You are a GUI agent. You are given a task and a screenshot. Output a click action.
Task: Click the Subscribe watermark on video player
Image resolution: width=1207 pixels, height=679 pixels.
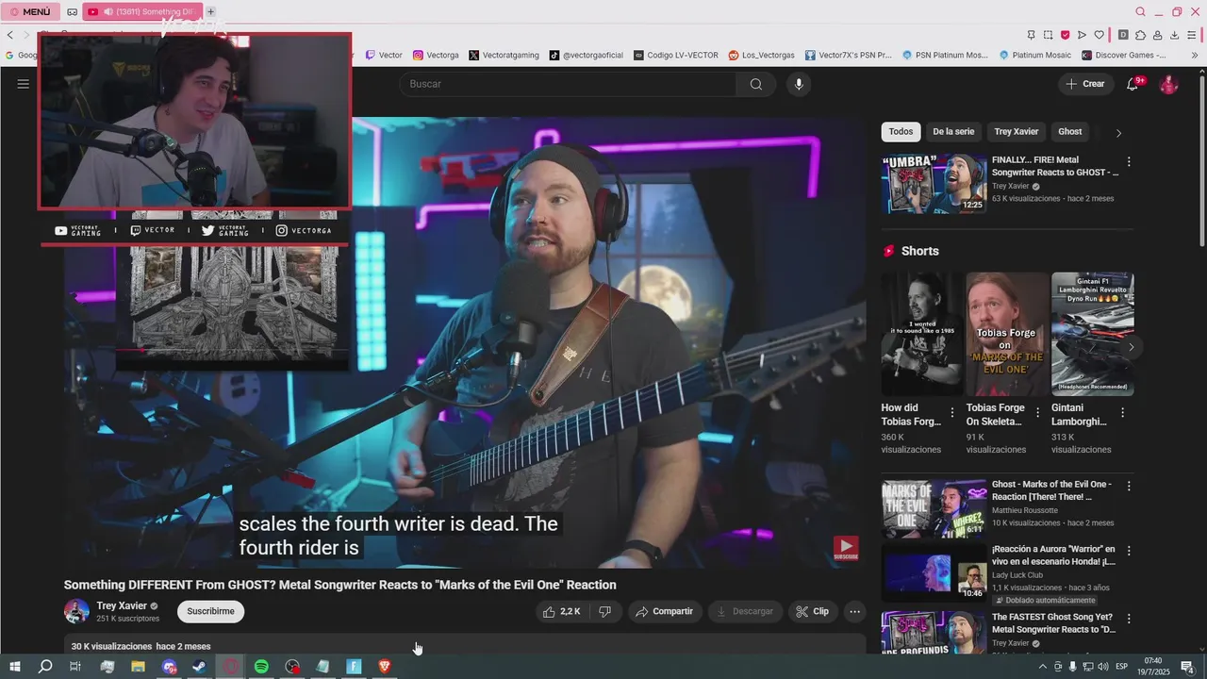pyautogui.click(x=846, y=548)
